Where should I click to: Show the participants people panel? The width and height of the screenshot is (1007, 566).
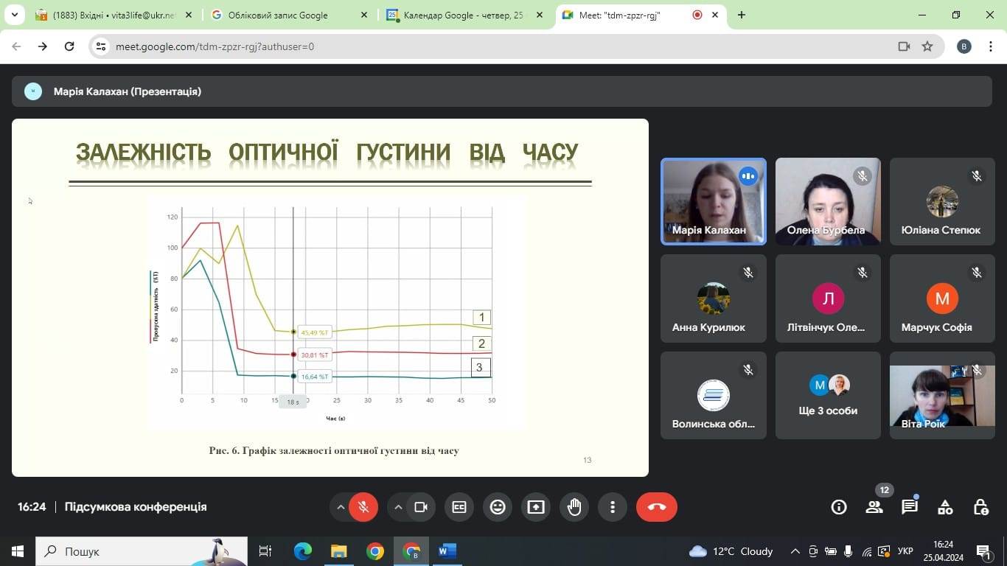click(874, 507)
